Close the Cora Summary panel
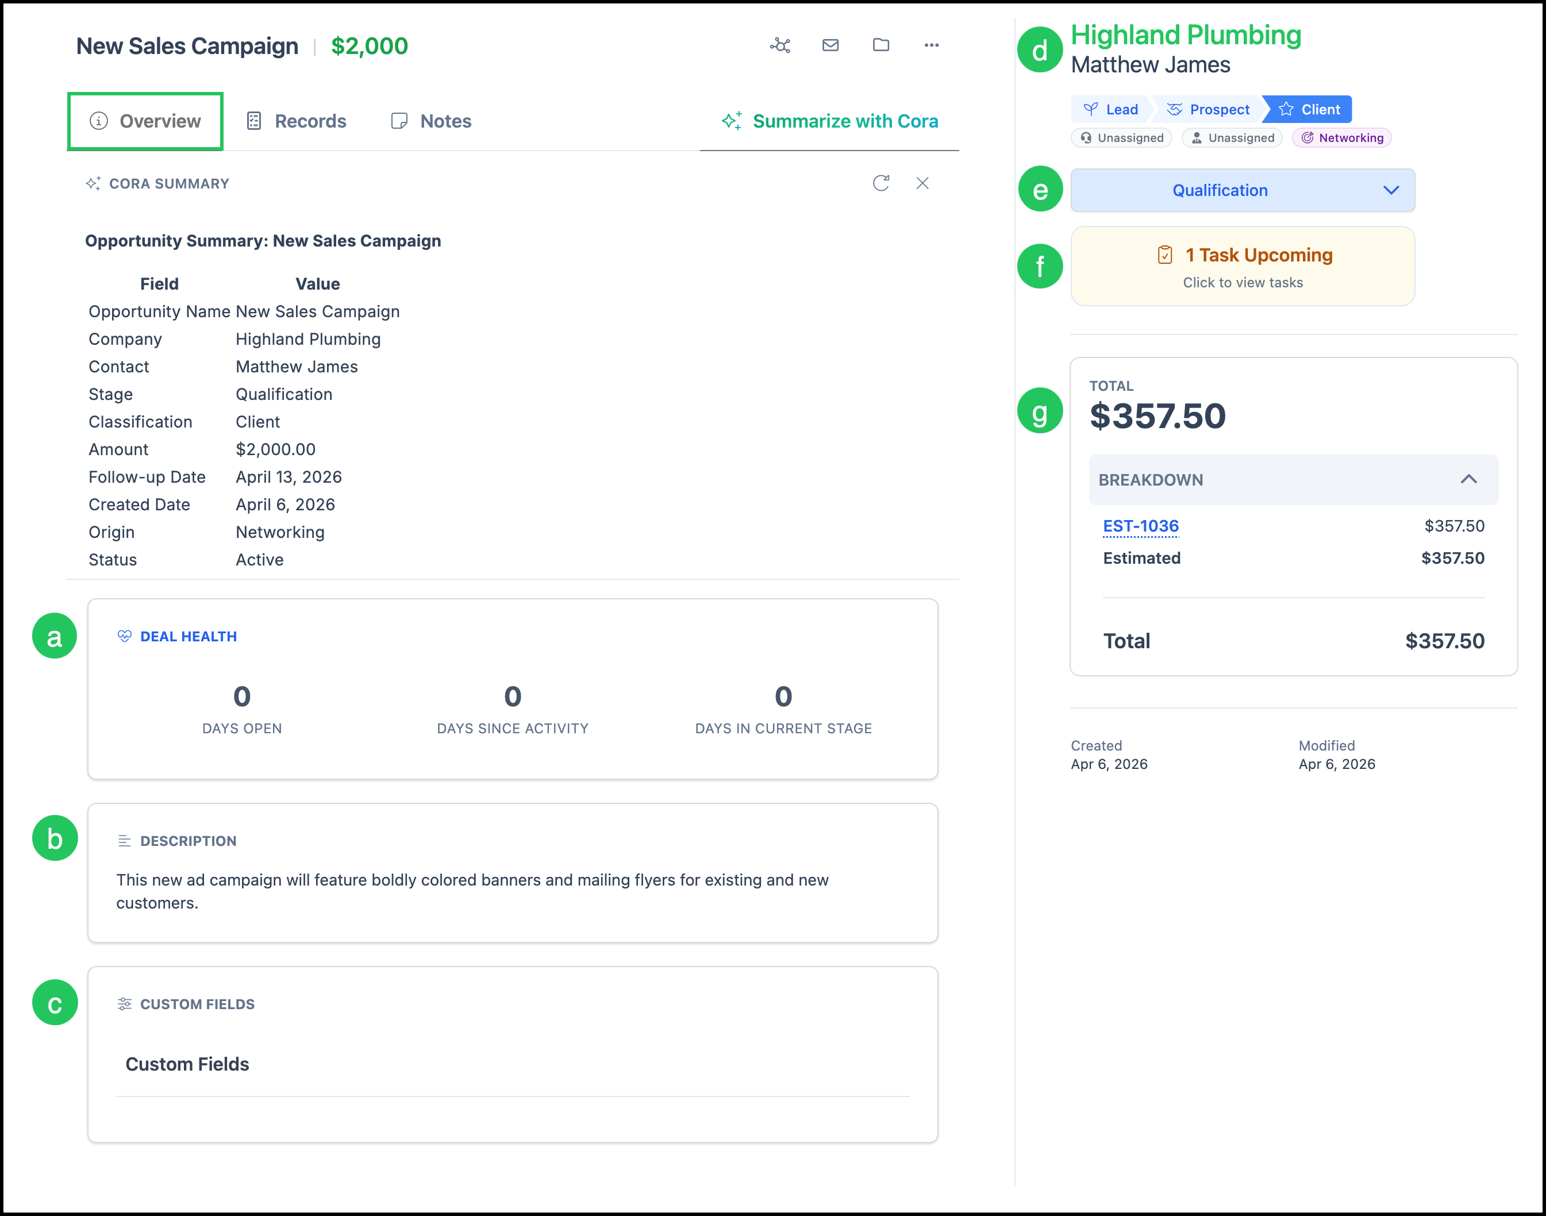The height and width of the screenshot is (1216, 1546). 922,183
